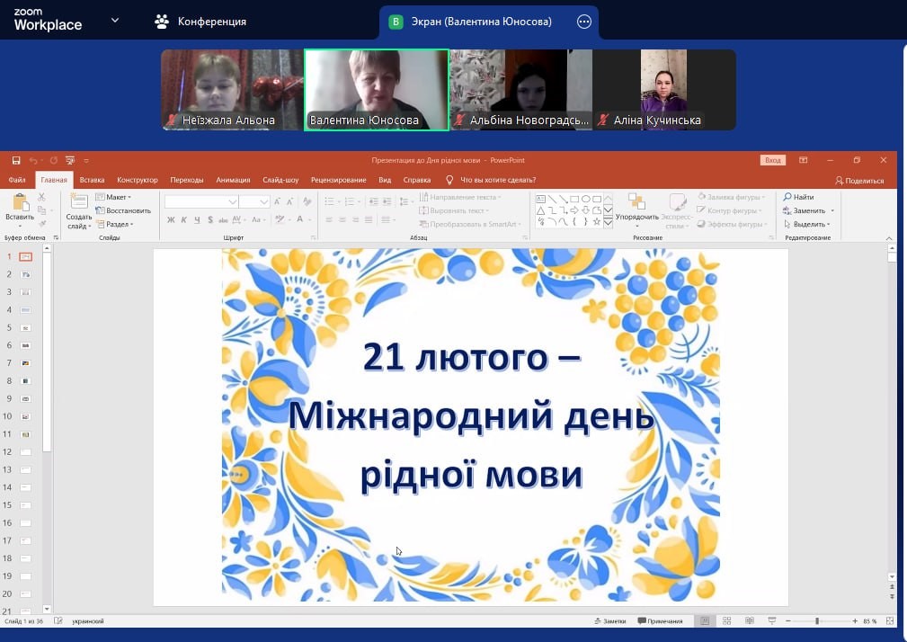Click the Вход sign-in button
The width and height of the screenshot is (907, 642).
tap(772, 160)
